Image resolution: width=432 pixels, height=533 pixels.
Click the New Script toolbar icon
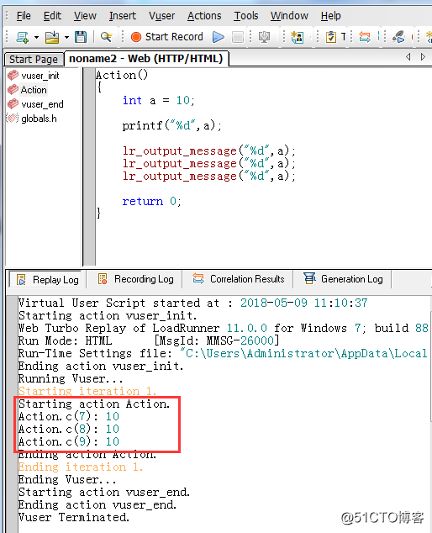tap(23, 37)
